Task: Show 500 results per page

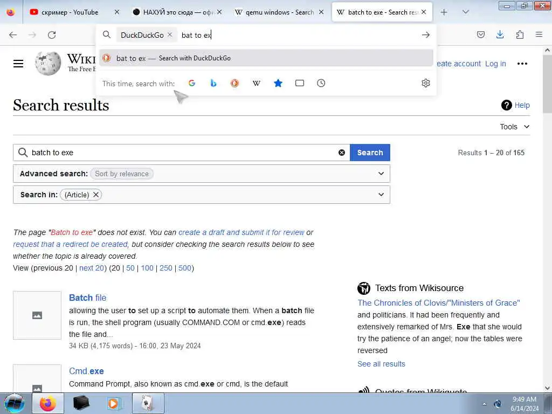Action: tap(184, 268)
